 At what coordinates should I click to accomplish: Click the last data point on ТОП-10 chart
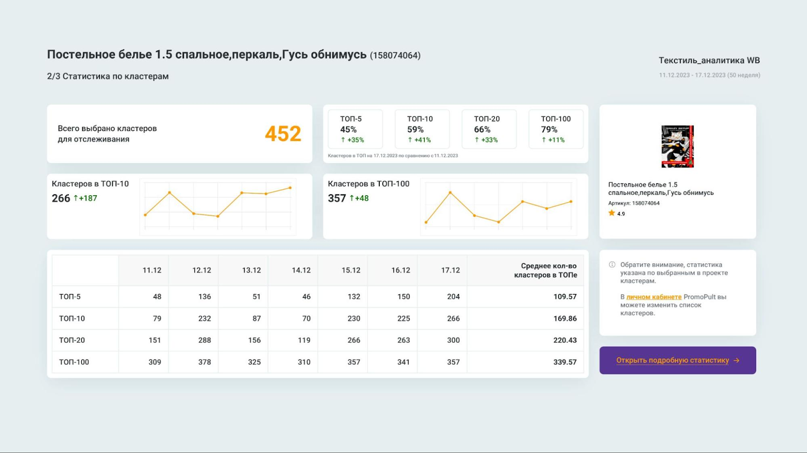290,188
